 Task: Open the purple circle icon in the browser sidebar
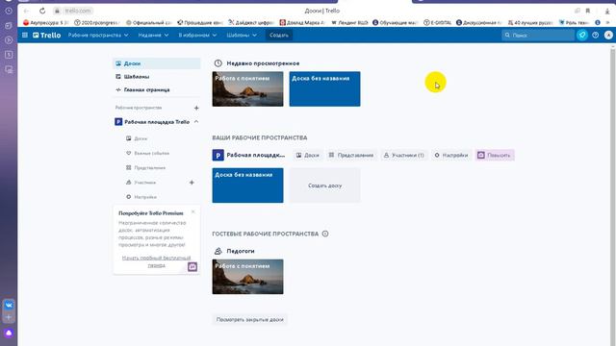[9, 334]
